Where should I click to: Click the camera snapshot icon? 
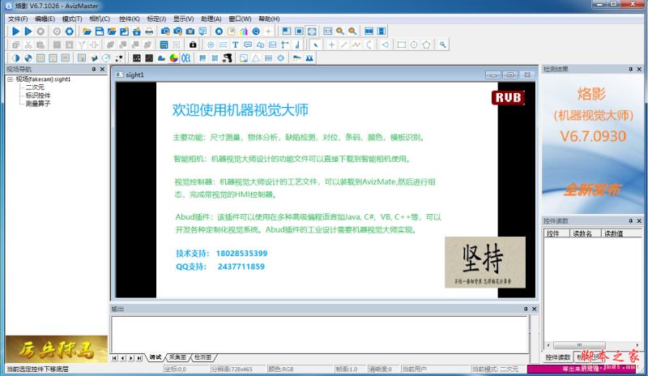point(190,31)
